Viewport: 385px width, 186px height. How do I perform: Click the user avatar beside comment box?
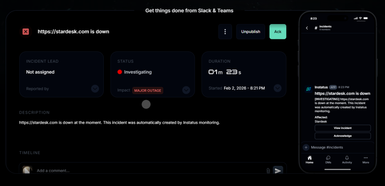click(27, 170)
